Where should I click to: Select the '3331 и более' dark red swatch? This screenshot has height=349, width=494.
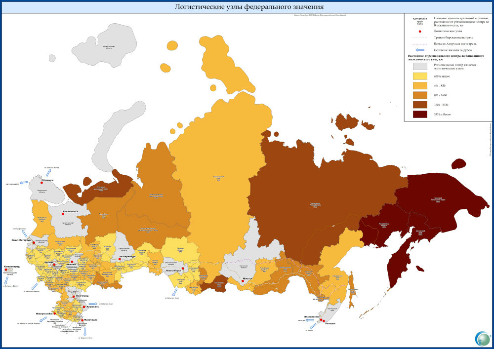pos(420,115)
